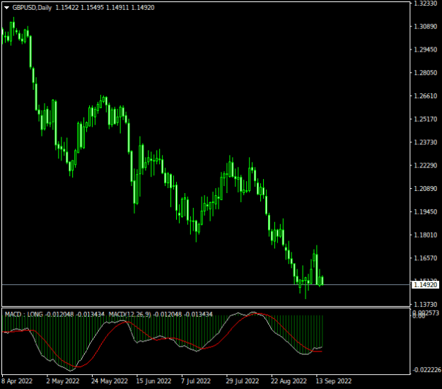The width and height of the screenshot is (442, 389).
Task: Click the date label 24 May 2022
Action: pyautogui.click(x=110, y=381)
